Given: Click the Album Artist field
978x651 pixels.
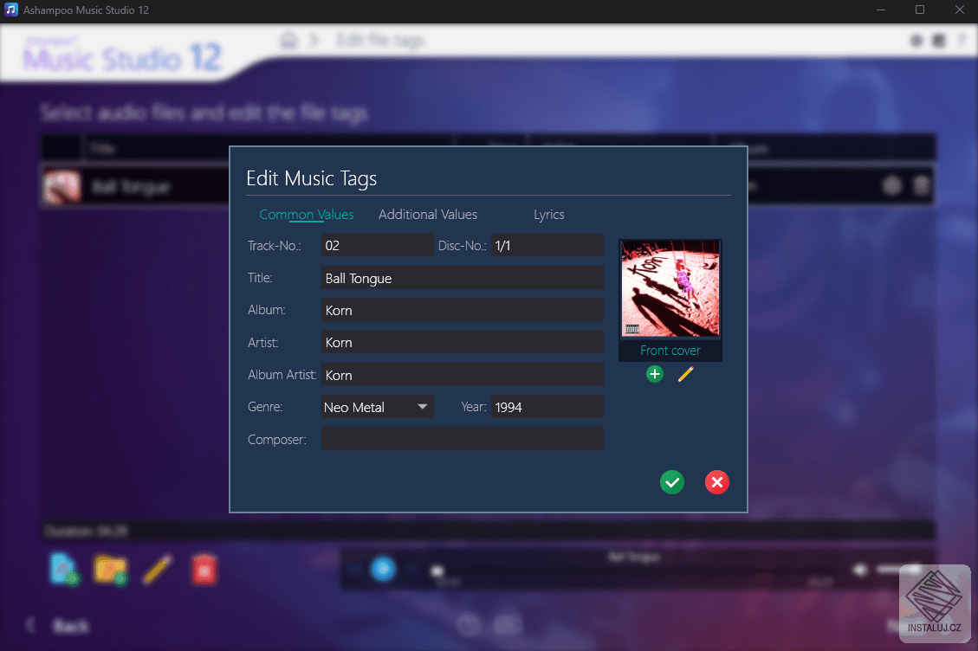Looking at the screenshot, I should point(463,375).
